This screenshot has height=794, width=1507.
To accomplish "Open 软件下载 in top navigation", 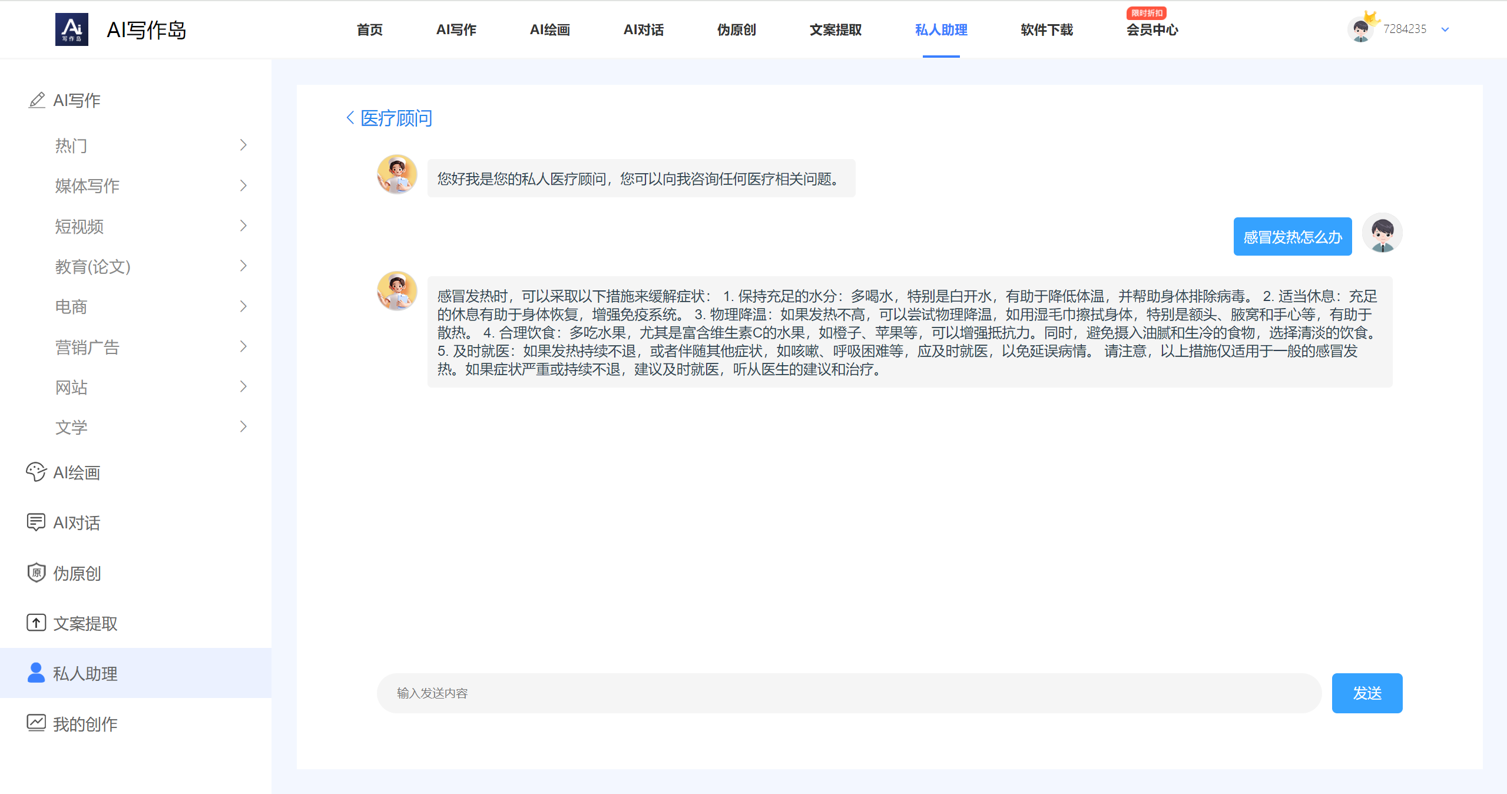I will [x=1047, y=29].
